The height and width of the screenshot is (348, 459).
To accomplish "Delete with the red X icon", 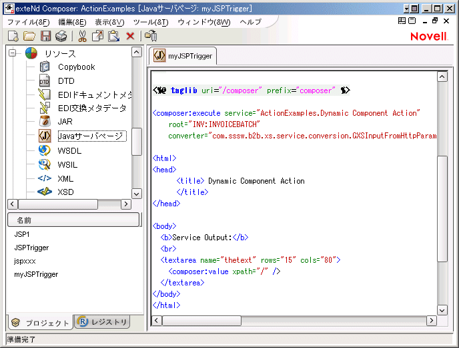I will (x=130, y=36).
